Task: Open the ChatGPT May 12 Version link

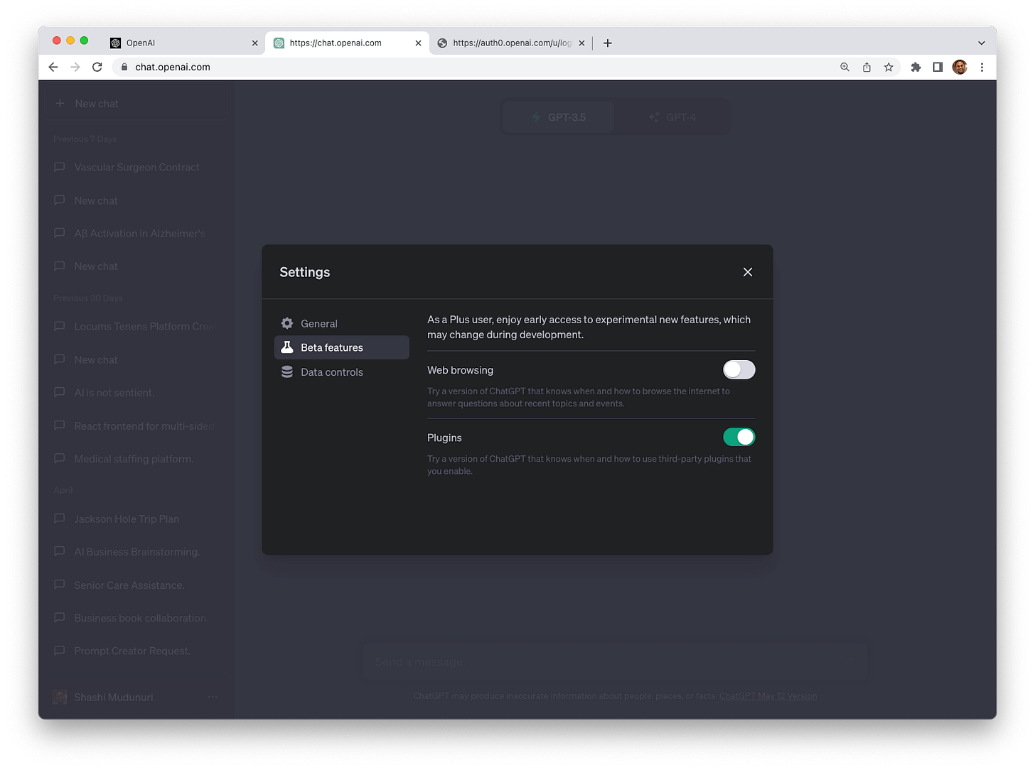Action: [x=768, y=695]
